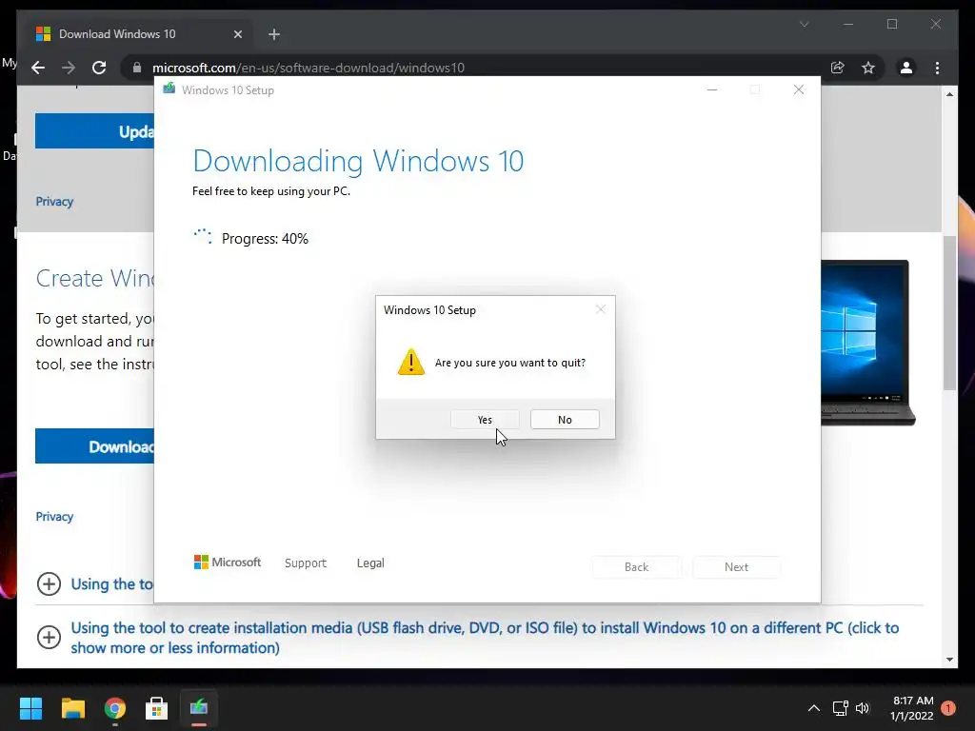975x731 pixels.
Task: Open the lower Privacy link
Action: (54, 517)
